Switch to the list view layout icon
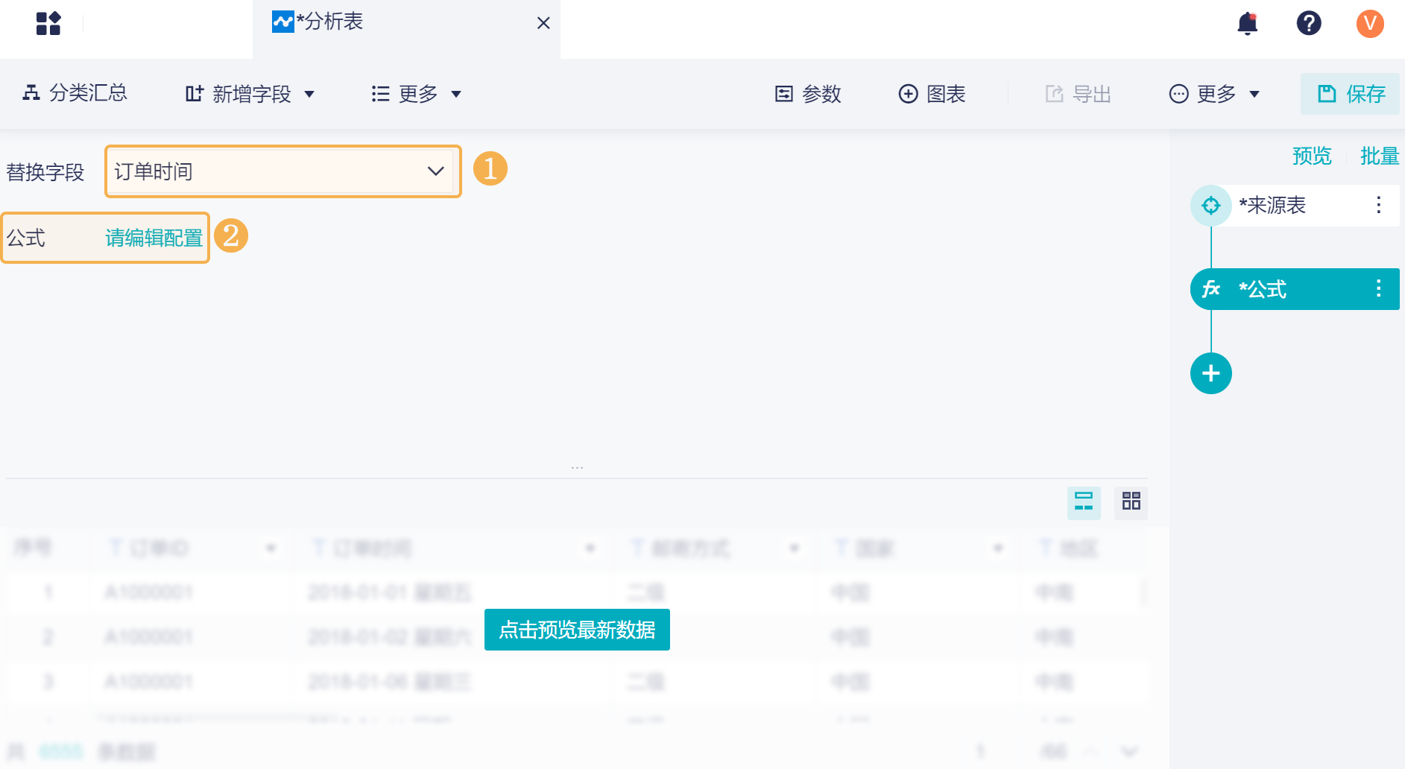The width and height of the screenshot is (1405, 769). 1084,501
